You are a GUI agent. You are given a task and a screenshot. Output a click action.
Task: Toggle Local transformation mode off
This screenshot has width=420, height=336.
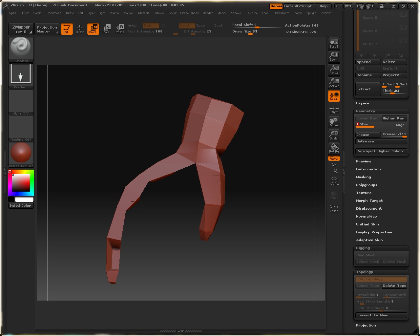coord(334,96)
